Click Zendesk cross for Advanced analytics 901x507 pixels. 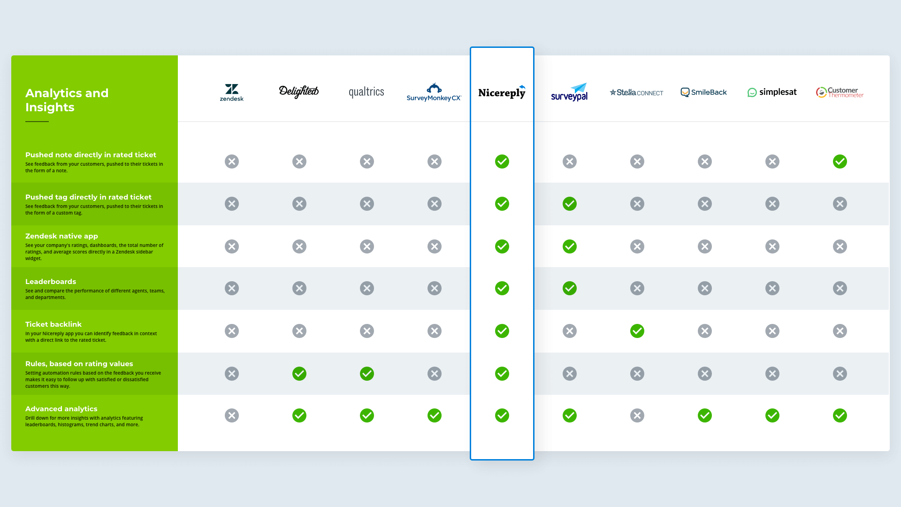(x=232, y=415)
